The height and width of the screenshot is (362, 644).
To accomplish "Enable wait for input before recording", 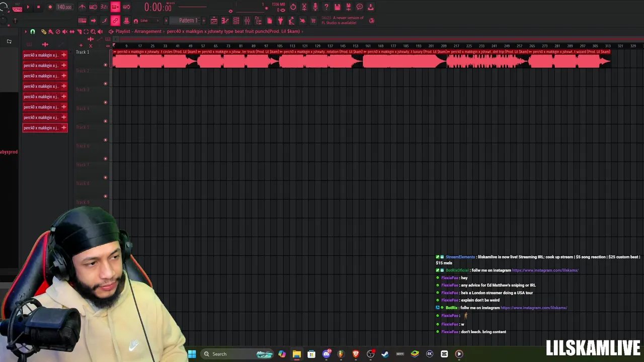I will (94, 7).
